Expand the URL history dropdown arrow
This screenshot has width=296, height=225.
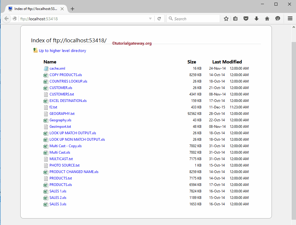coord(150,19)
